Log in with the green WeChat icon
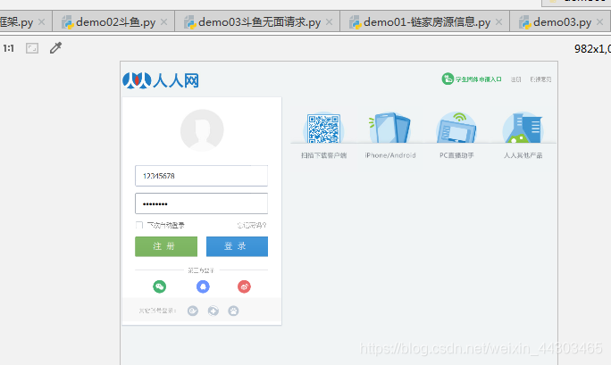 [159, 286]
